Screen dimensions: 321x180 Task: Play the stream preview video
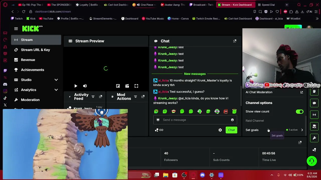(76, 86)
